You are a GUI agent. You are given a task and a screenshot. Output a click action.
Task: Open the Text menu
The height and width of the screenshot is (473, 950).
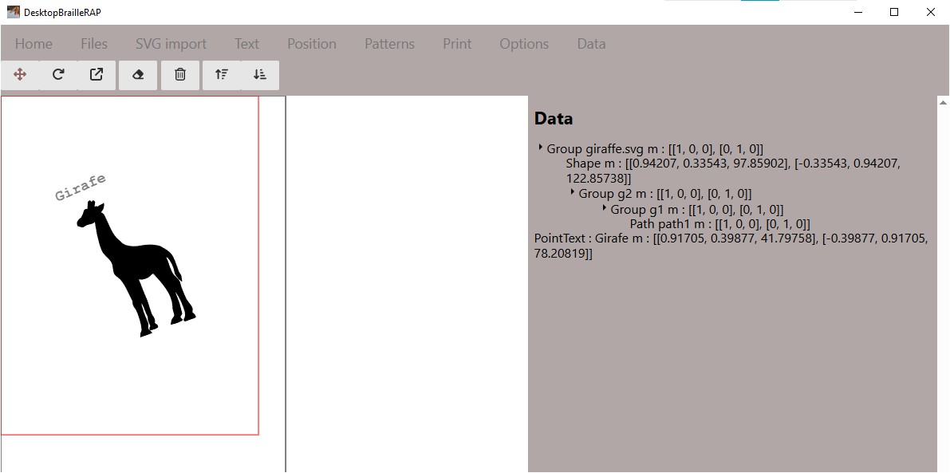tap(246, 44)
